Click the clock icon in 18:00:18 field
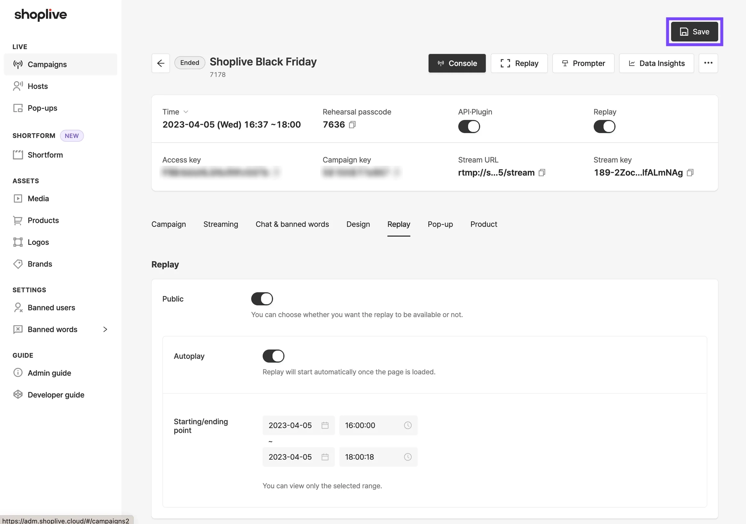The height and width of the screenshot is (524, 746). tap(408, 457)
